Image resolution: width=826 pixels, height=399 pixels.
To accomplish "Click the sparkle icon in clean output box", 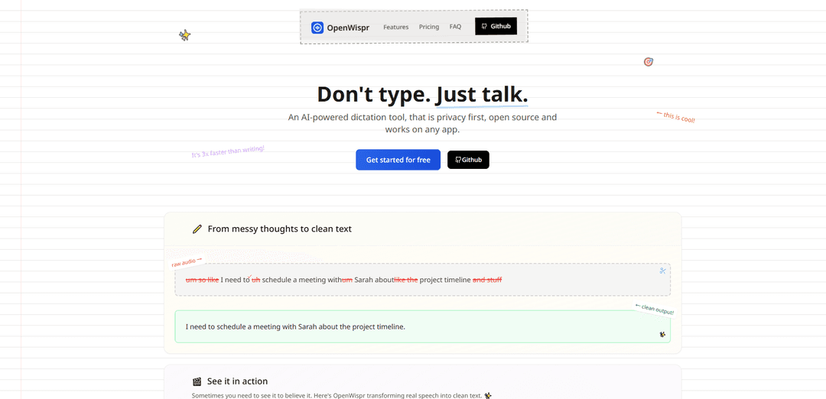I will [662, 334].
